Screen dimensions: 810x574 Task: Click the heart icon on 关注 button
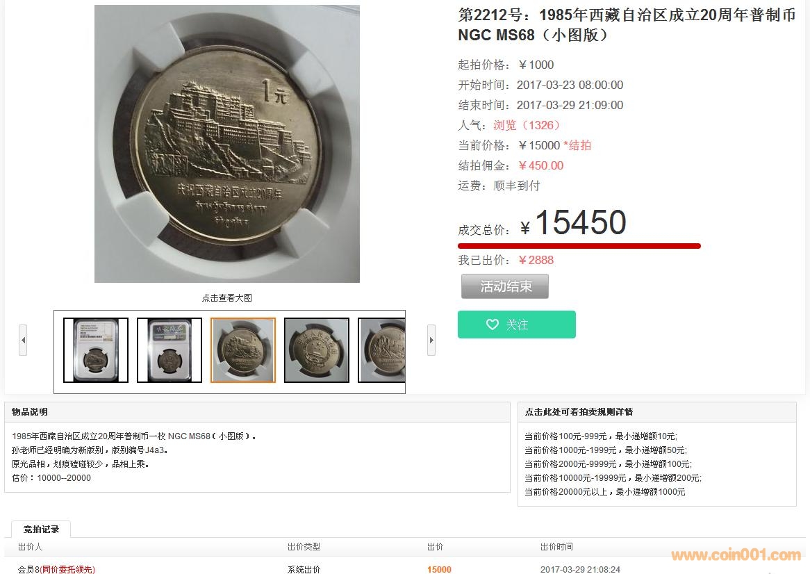[493, 325]
